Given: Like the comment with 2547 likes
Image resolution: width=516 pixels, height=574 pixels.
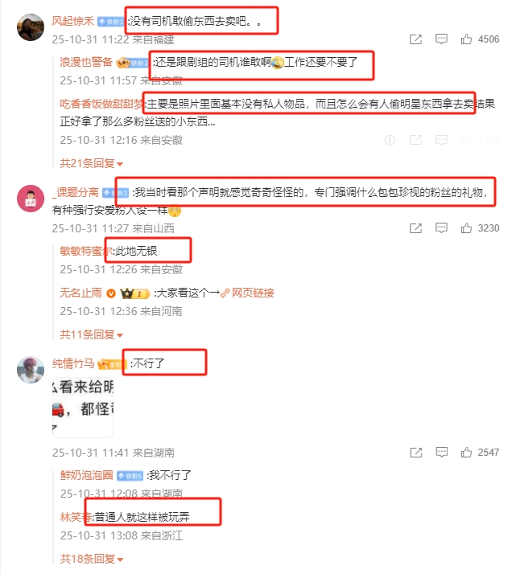Looking at the screenshot, I should (466, 453).
